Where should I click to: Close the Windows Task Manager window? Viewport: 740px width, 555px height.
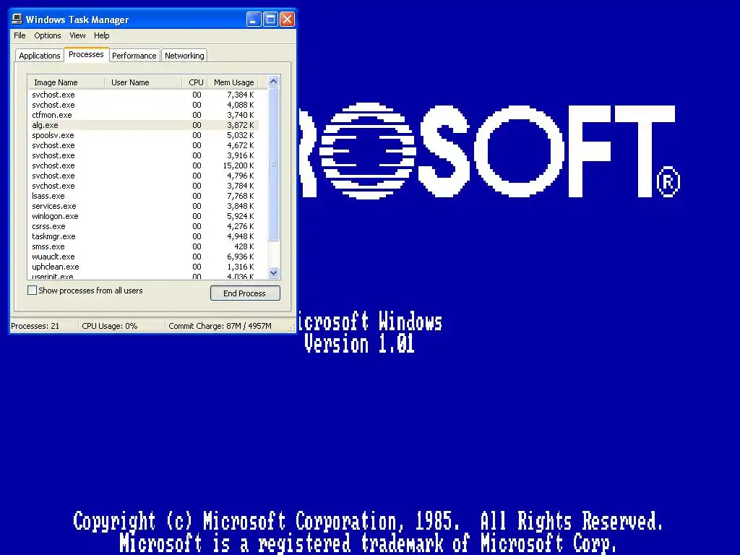(x=287, y=20)
